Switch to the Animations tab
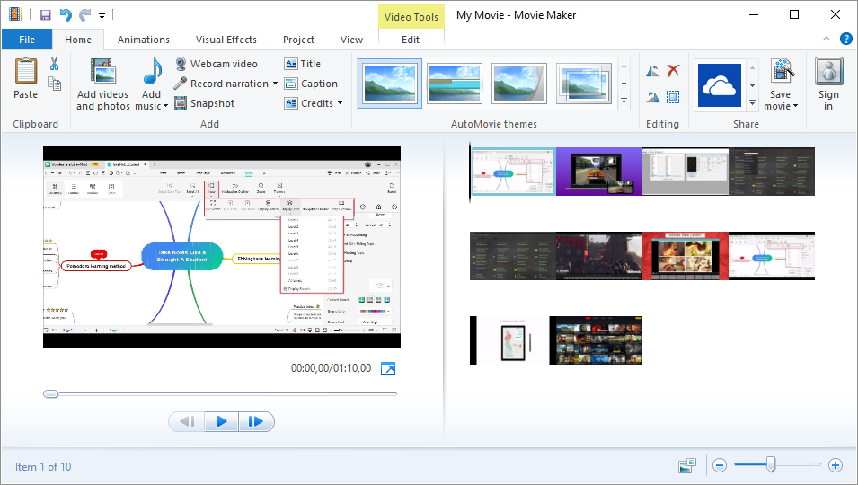858x485 pixels. coord(144,40)
